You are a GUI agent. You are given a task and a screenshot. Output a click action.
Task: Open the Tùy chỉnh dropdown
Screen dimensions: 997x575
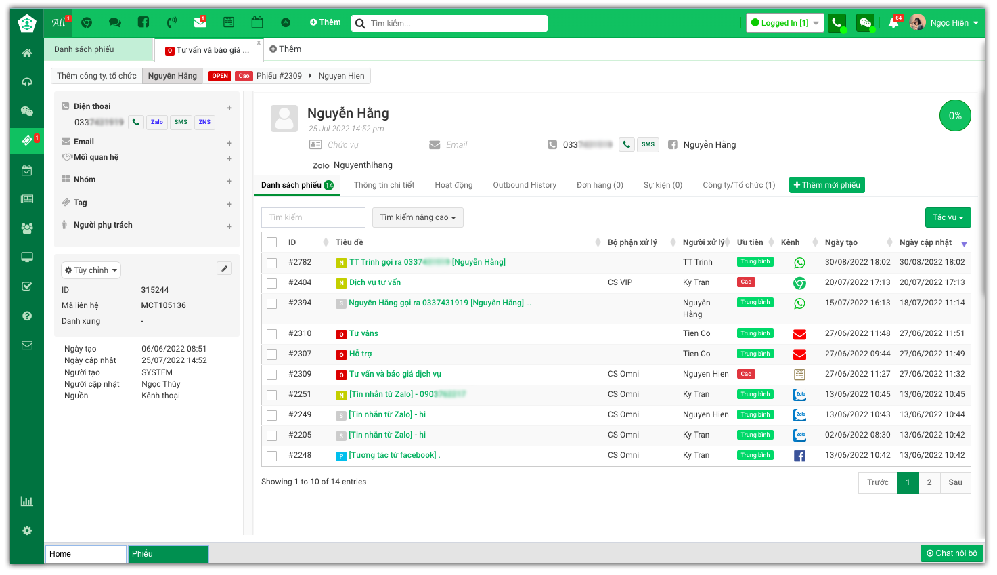pyautogui.click(x=91, y=270)
